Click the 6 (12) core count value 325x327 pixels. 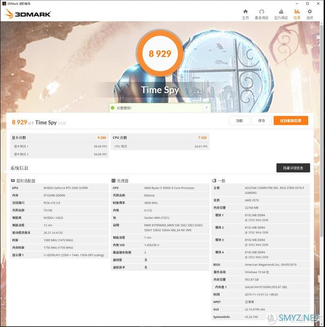148,210
